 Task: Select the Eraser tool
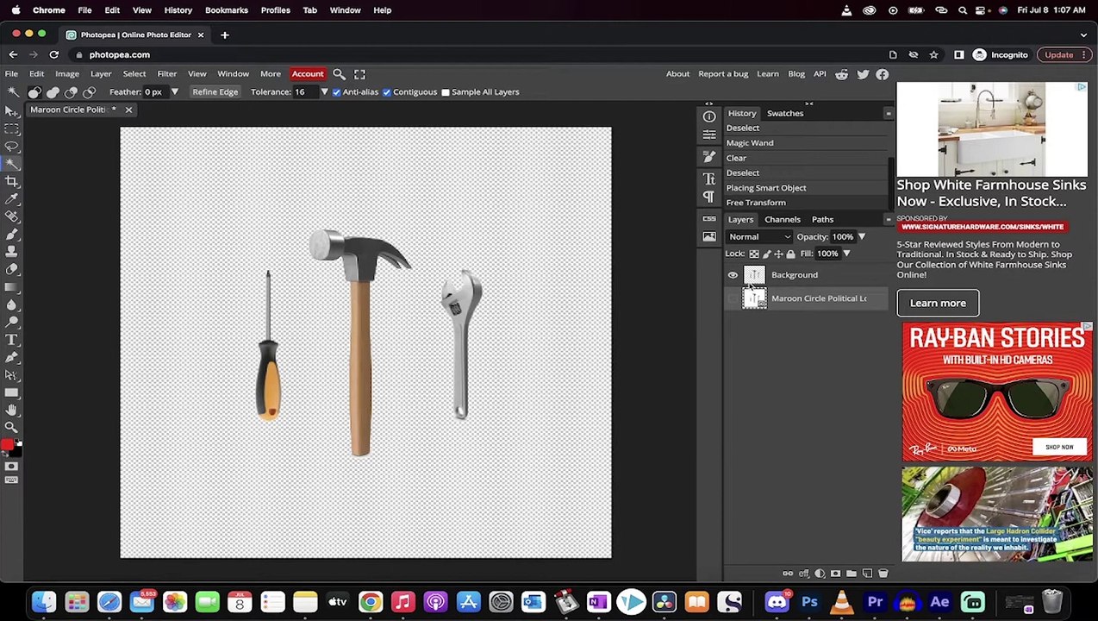pyautogui.click(x=11, y=269)
